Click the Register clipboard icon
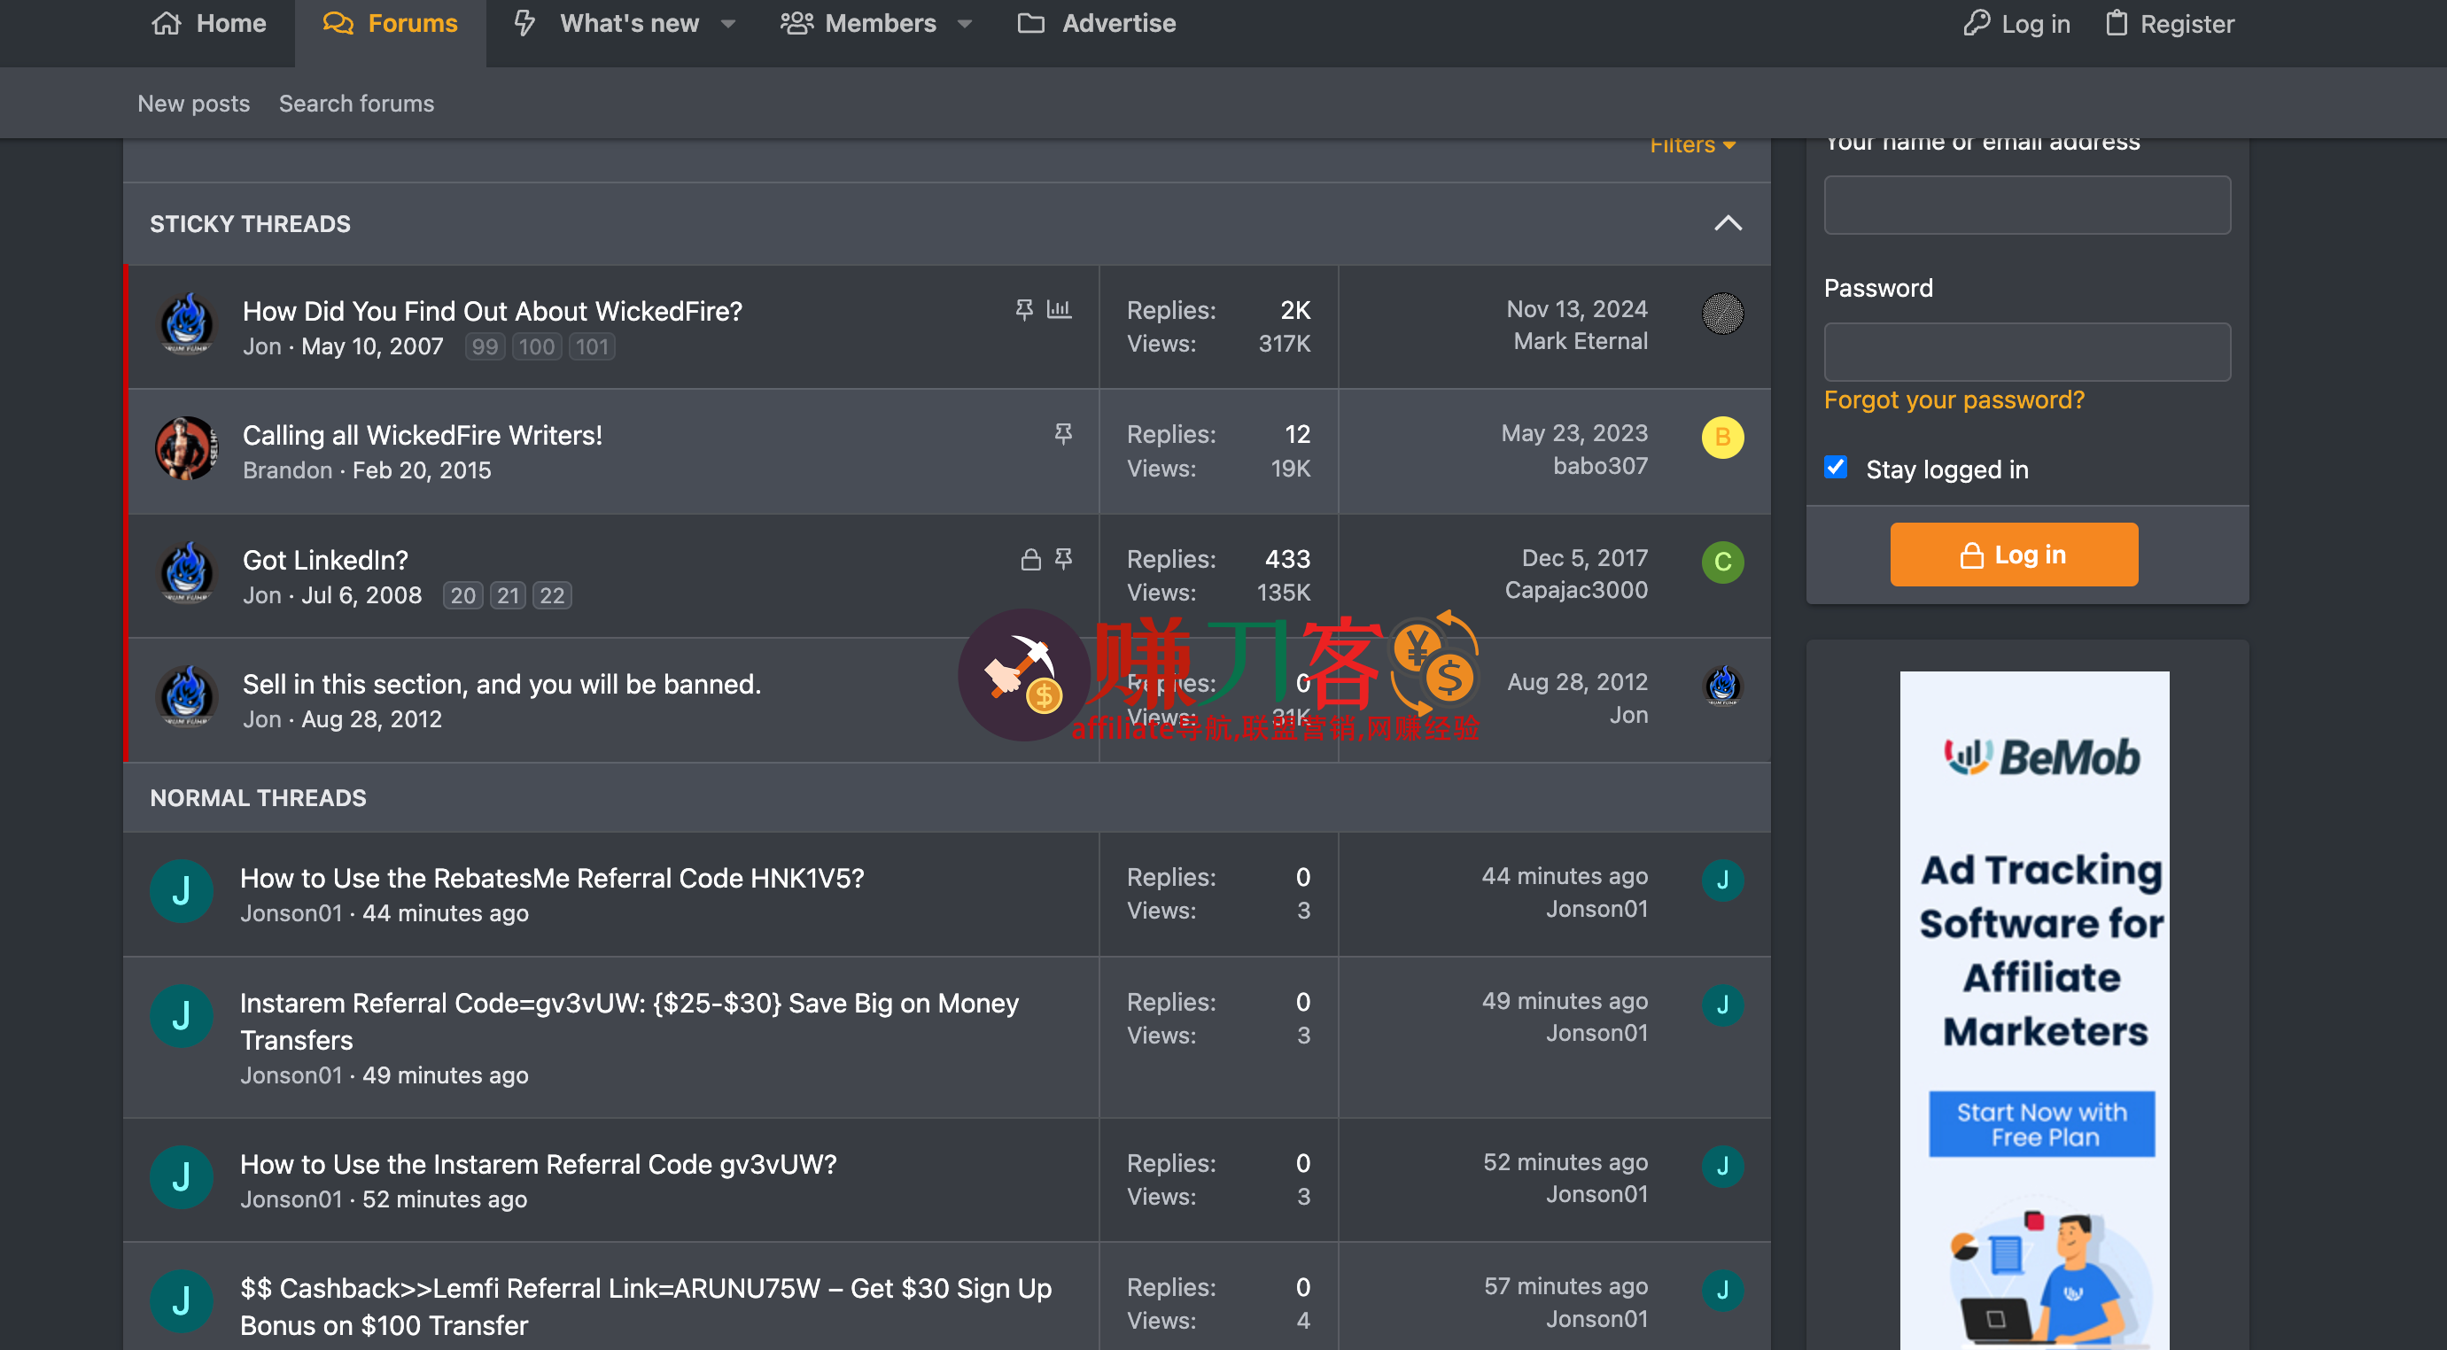Image resolution: width=2447 pixels, height=1350 pixels. pyautogui.click(x=2117, y=23)
